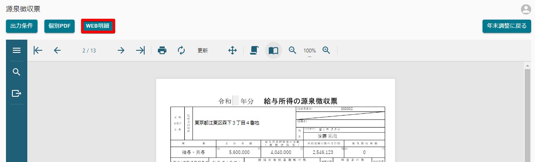The width and height of the screenshot is (535, 162).
Task: Click the 個別PDF button
Action: pyautogui.click(x=59, y=26)
